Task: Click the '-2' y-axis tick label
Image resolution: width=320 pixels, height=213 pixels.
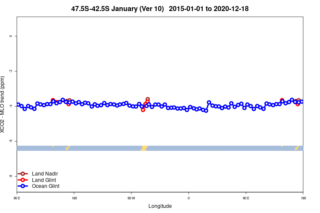Action: (10, 71)
